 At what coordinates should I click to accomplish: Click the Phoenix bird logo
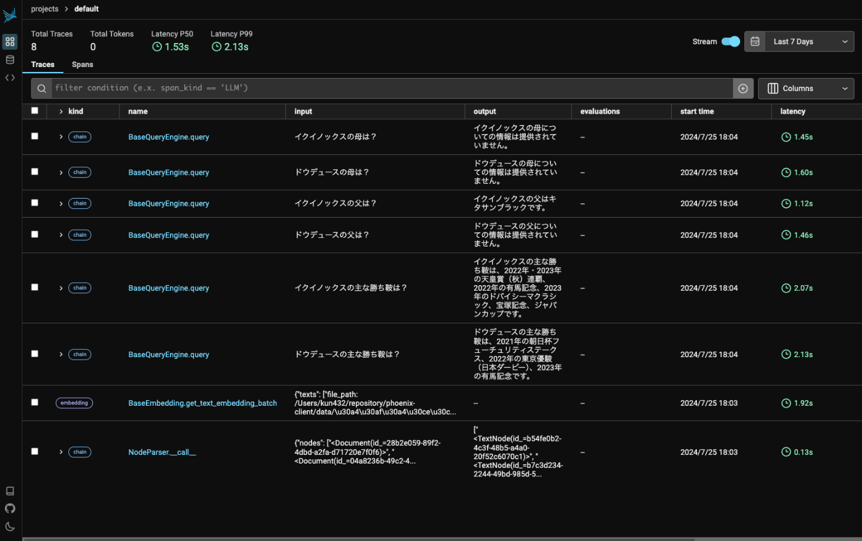pyautogui.click(x=9, y=15)
